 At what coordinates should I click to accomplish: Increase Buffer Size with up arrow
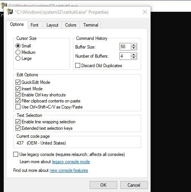pyautogui.click(x=134, y=45)
